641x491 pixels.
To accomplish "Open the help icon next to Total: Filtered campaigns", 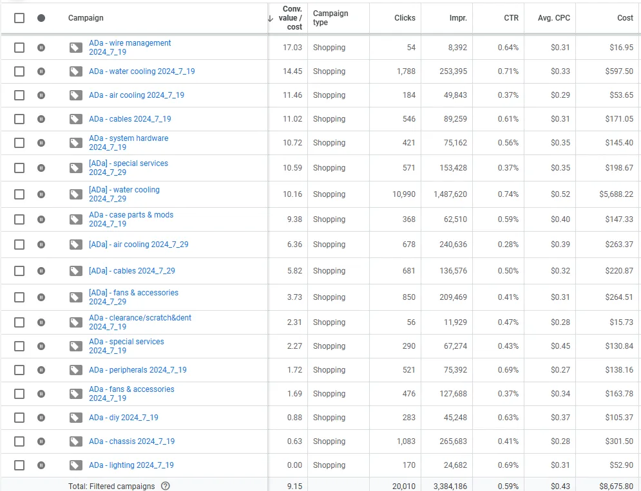I will tap(166, 486).
